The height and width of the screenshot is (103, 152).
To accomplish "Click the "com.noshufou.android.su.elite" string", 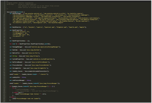I will pyautogui.click(x=54, y=14).
